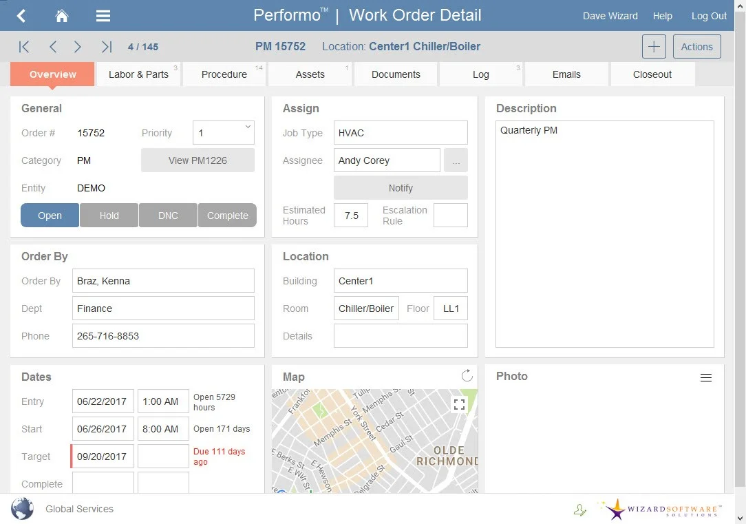The height and width of the screenshot is (524, 746).
Task: Click the Start date field 06/26/2017
Action: pos(103,429)
